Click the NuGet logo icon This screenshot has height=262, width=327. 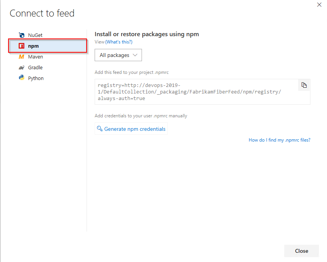[22, 35]
